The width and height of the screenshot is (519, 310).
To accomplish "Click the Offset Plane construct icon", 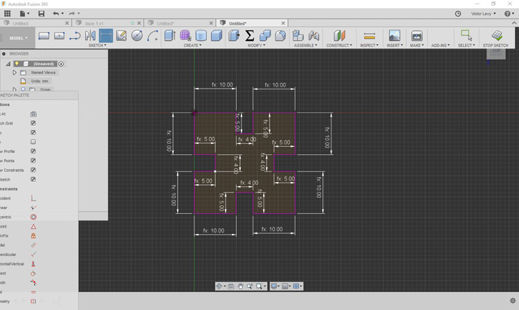I will pyautogui.click(x=339, y=35).
